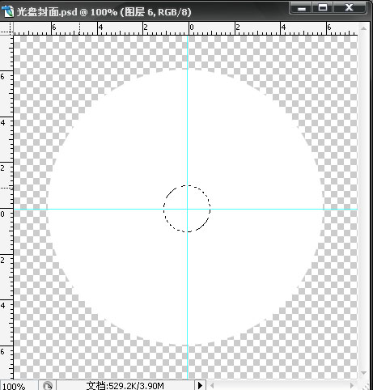
Task: Minimize the 光盘封面.psd document window
Action: point(302,8)
